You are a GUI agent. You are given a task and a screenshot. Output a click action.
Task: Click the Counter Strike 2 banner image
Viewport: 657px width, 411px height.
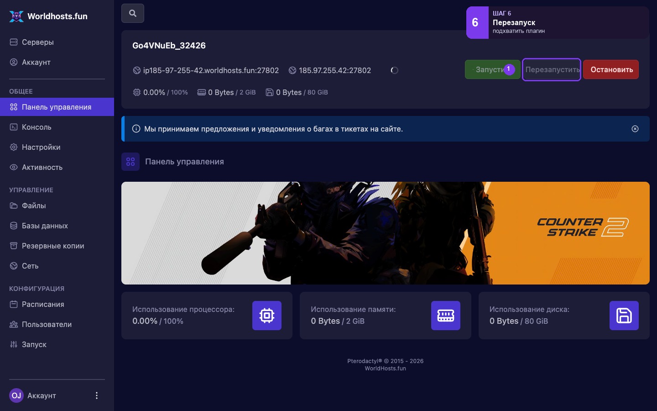[x=386, y=233]
